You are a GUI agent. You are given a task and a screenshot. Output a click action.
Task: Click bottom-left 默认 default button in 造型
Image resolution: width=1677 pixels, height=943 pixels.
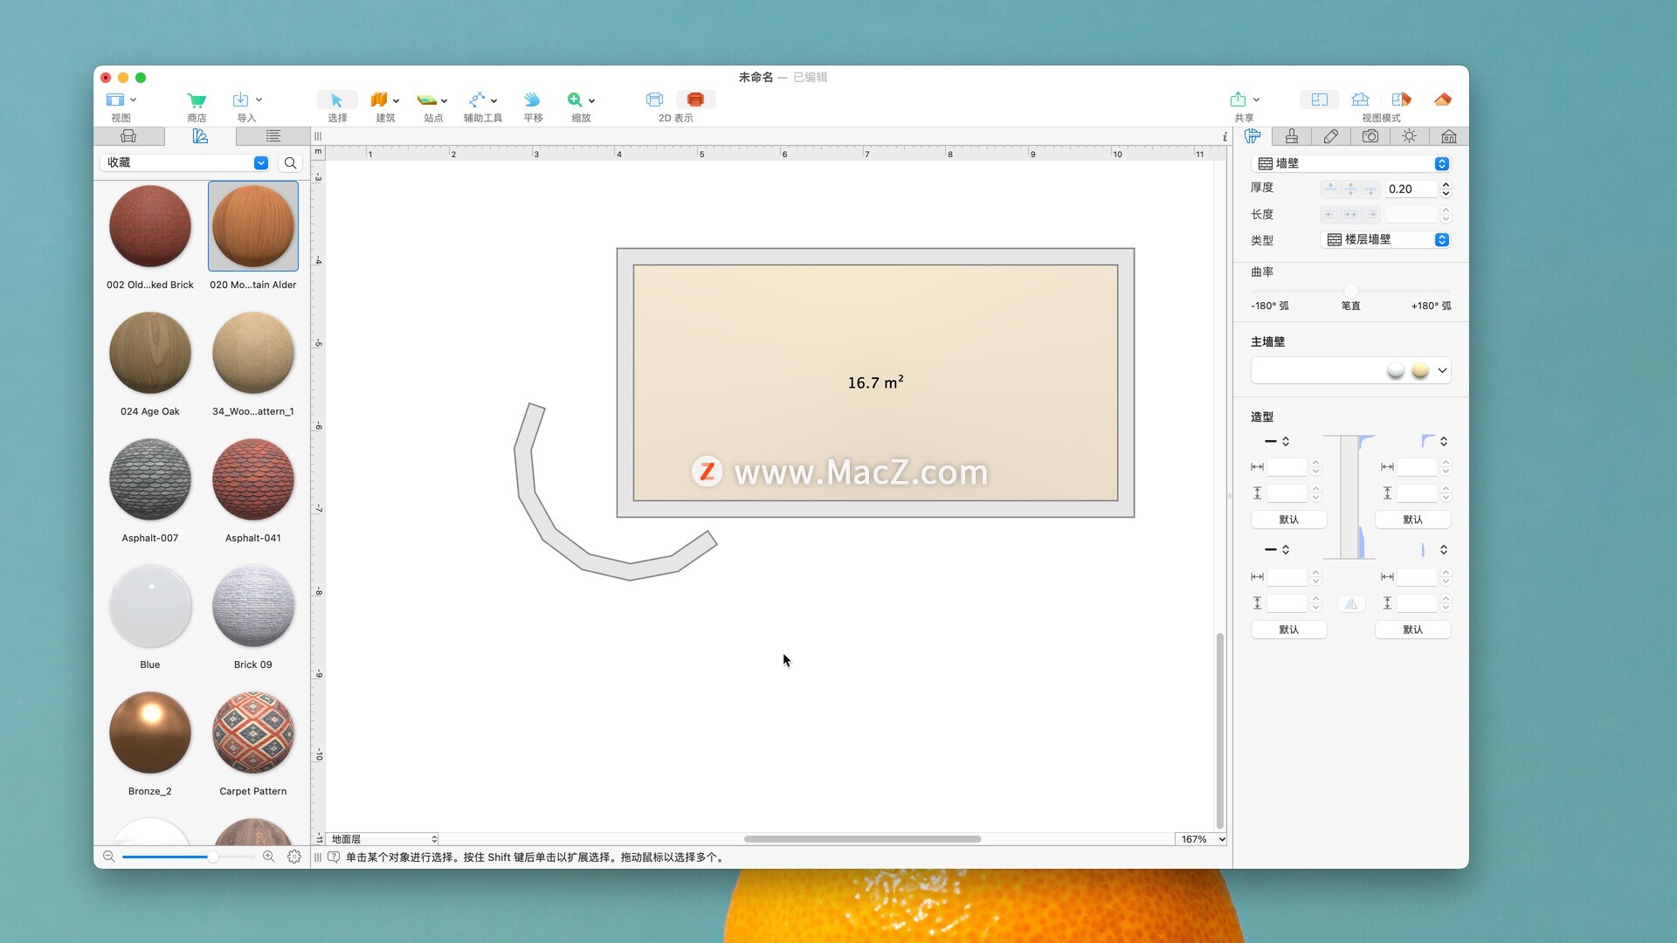(1289, 630)
